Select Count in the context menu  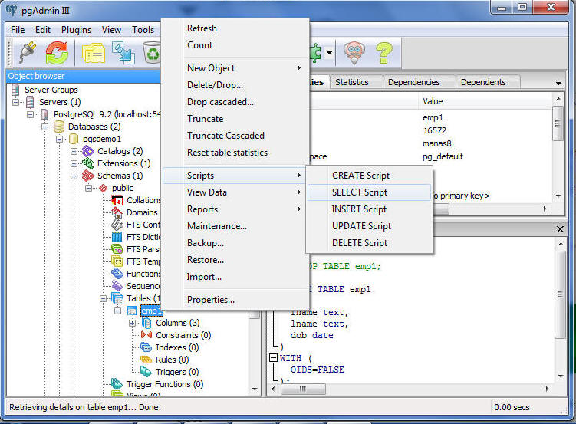click(234, 45)
